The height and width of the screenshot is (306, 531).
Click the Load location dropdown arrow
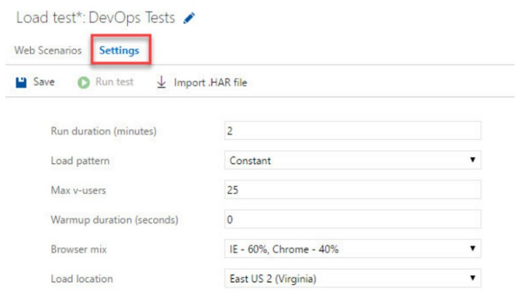pyautogui.click(x=473, y=278)
